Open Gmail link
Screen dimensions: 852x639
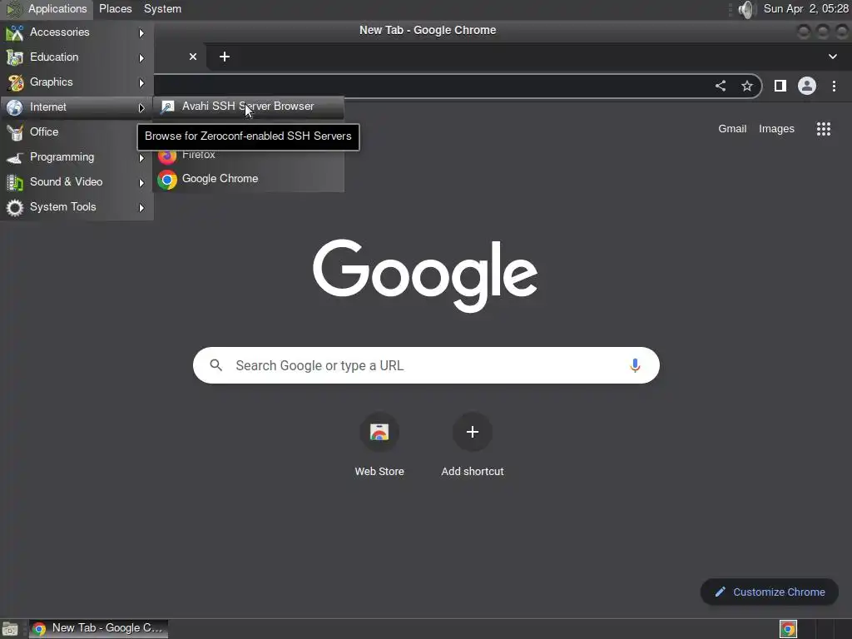[732, 129]
